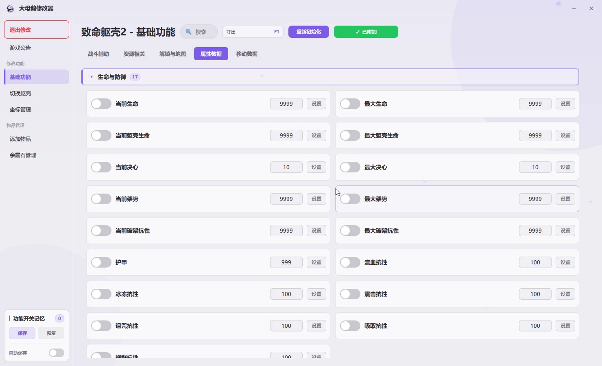Screen dimensions: 602x366
Task: Turn on the 流血抗性 switch
Action: coord(350,262)
